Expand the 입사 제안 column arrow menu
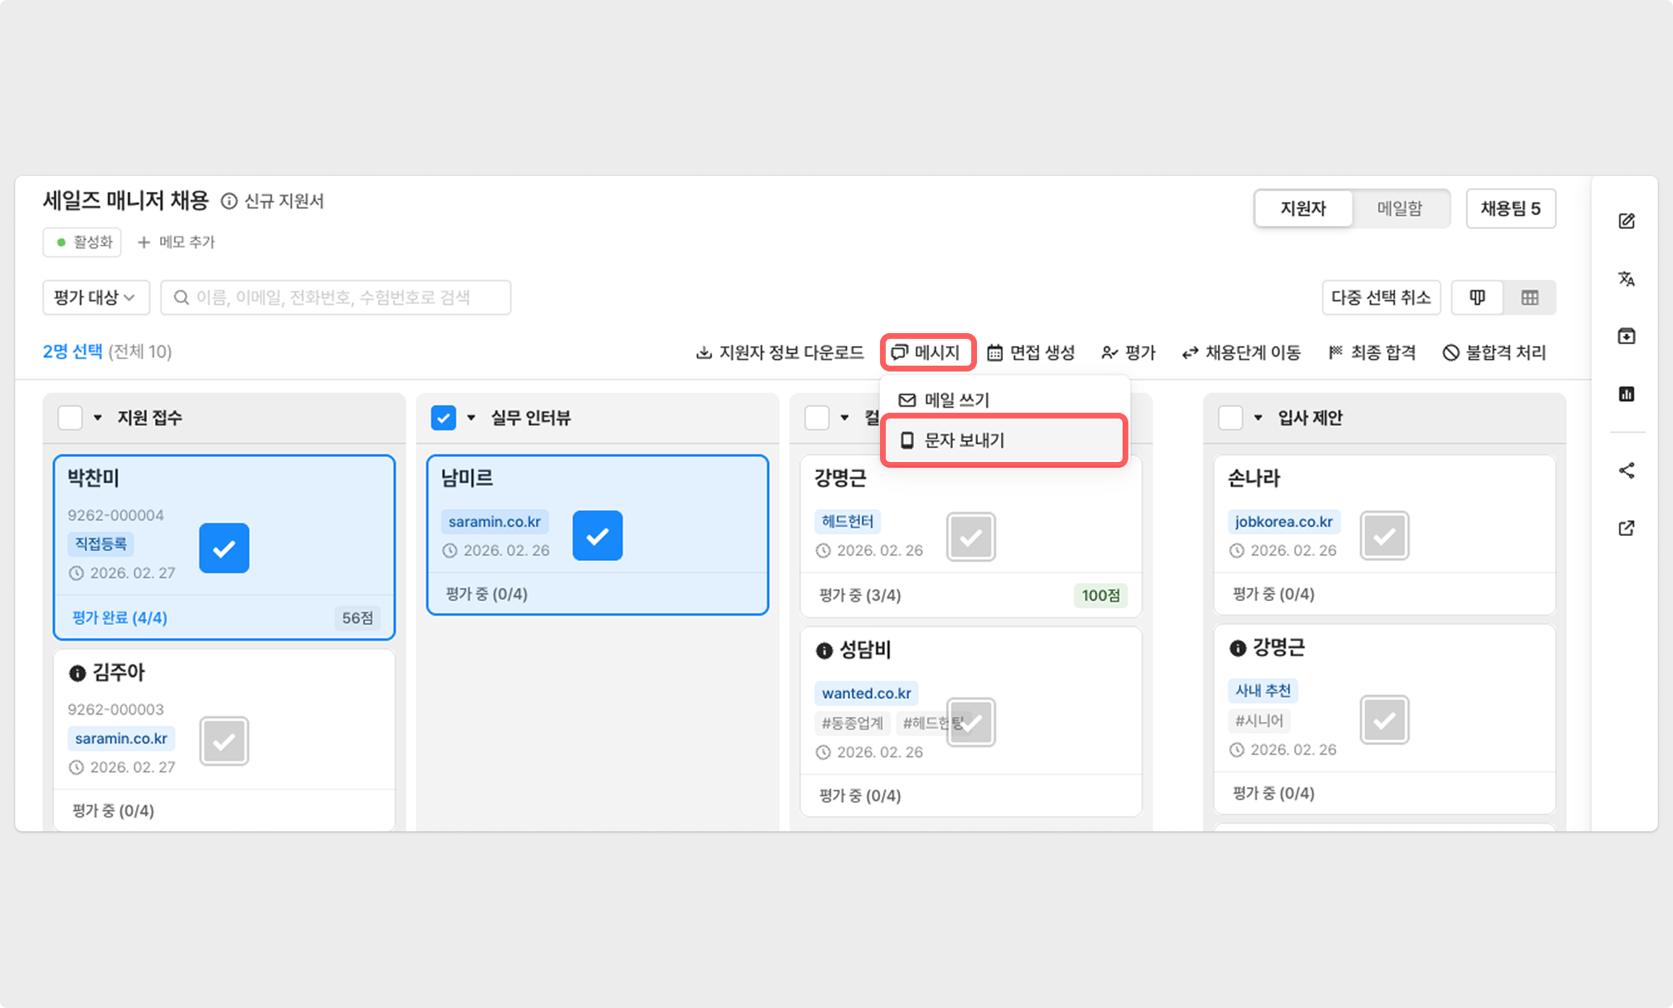The image size is (1673, 1008). (1259, 418)
